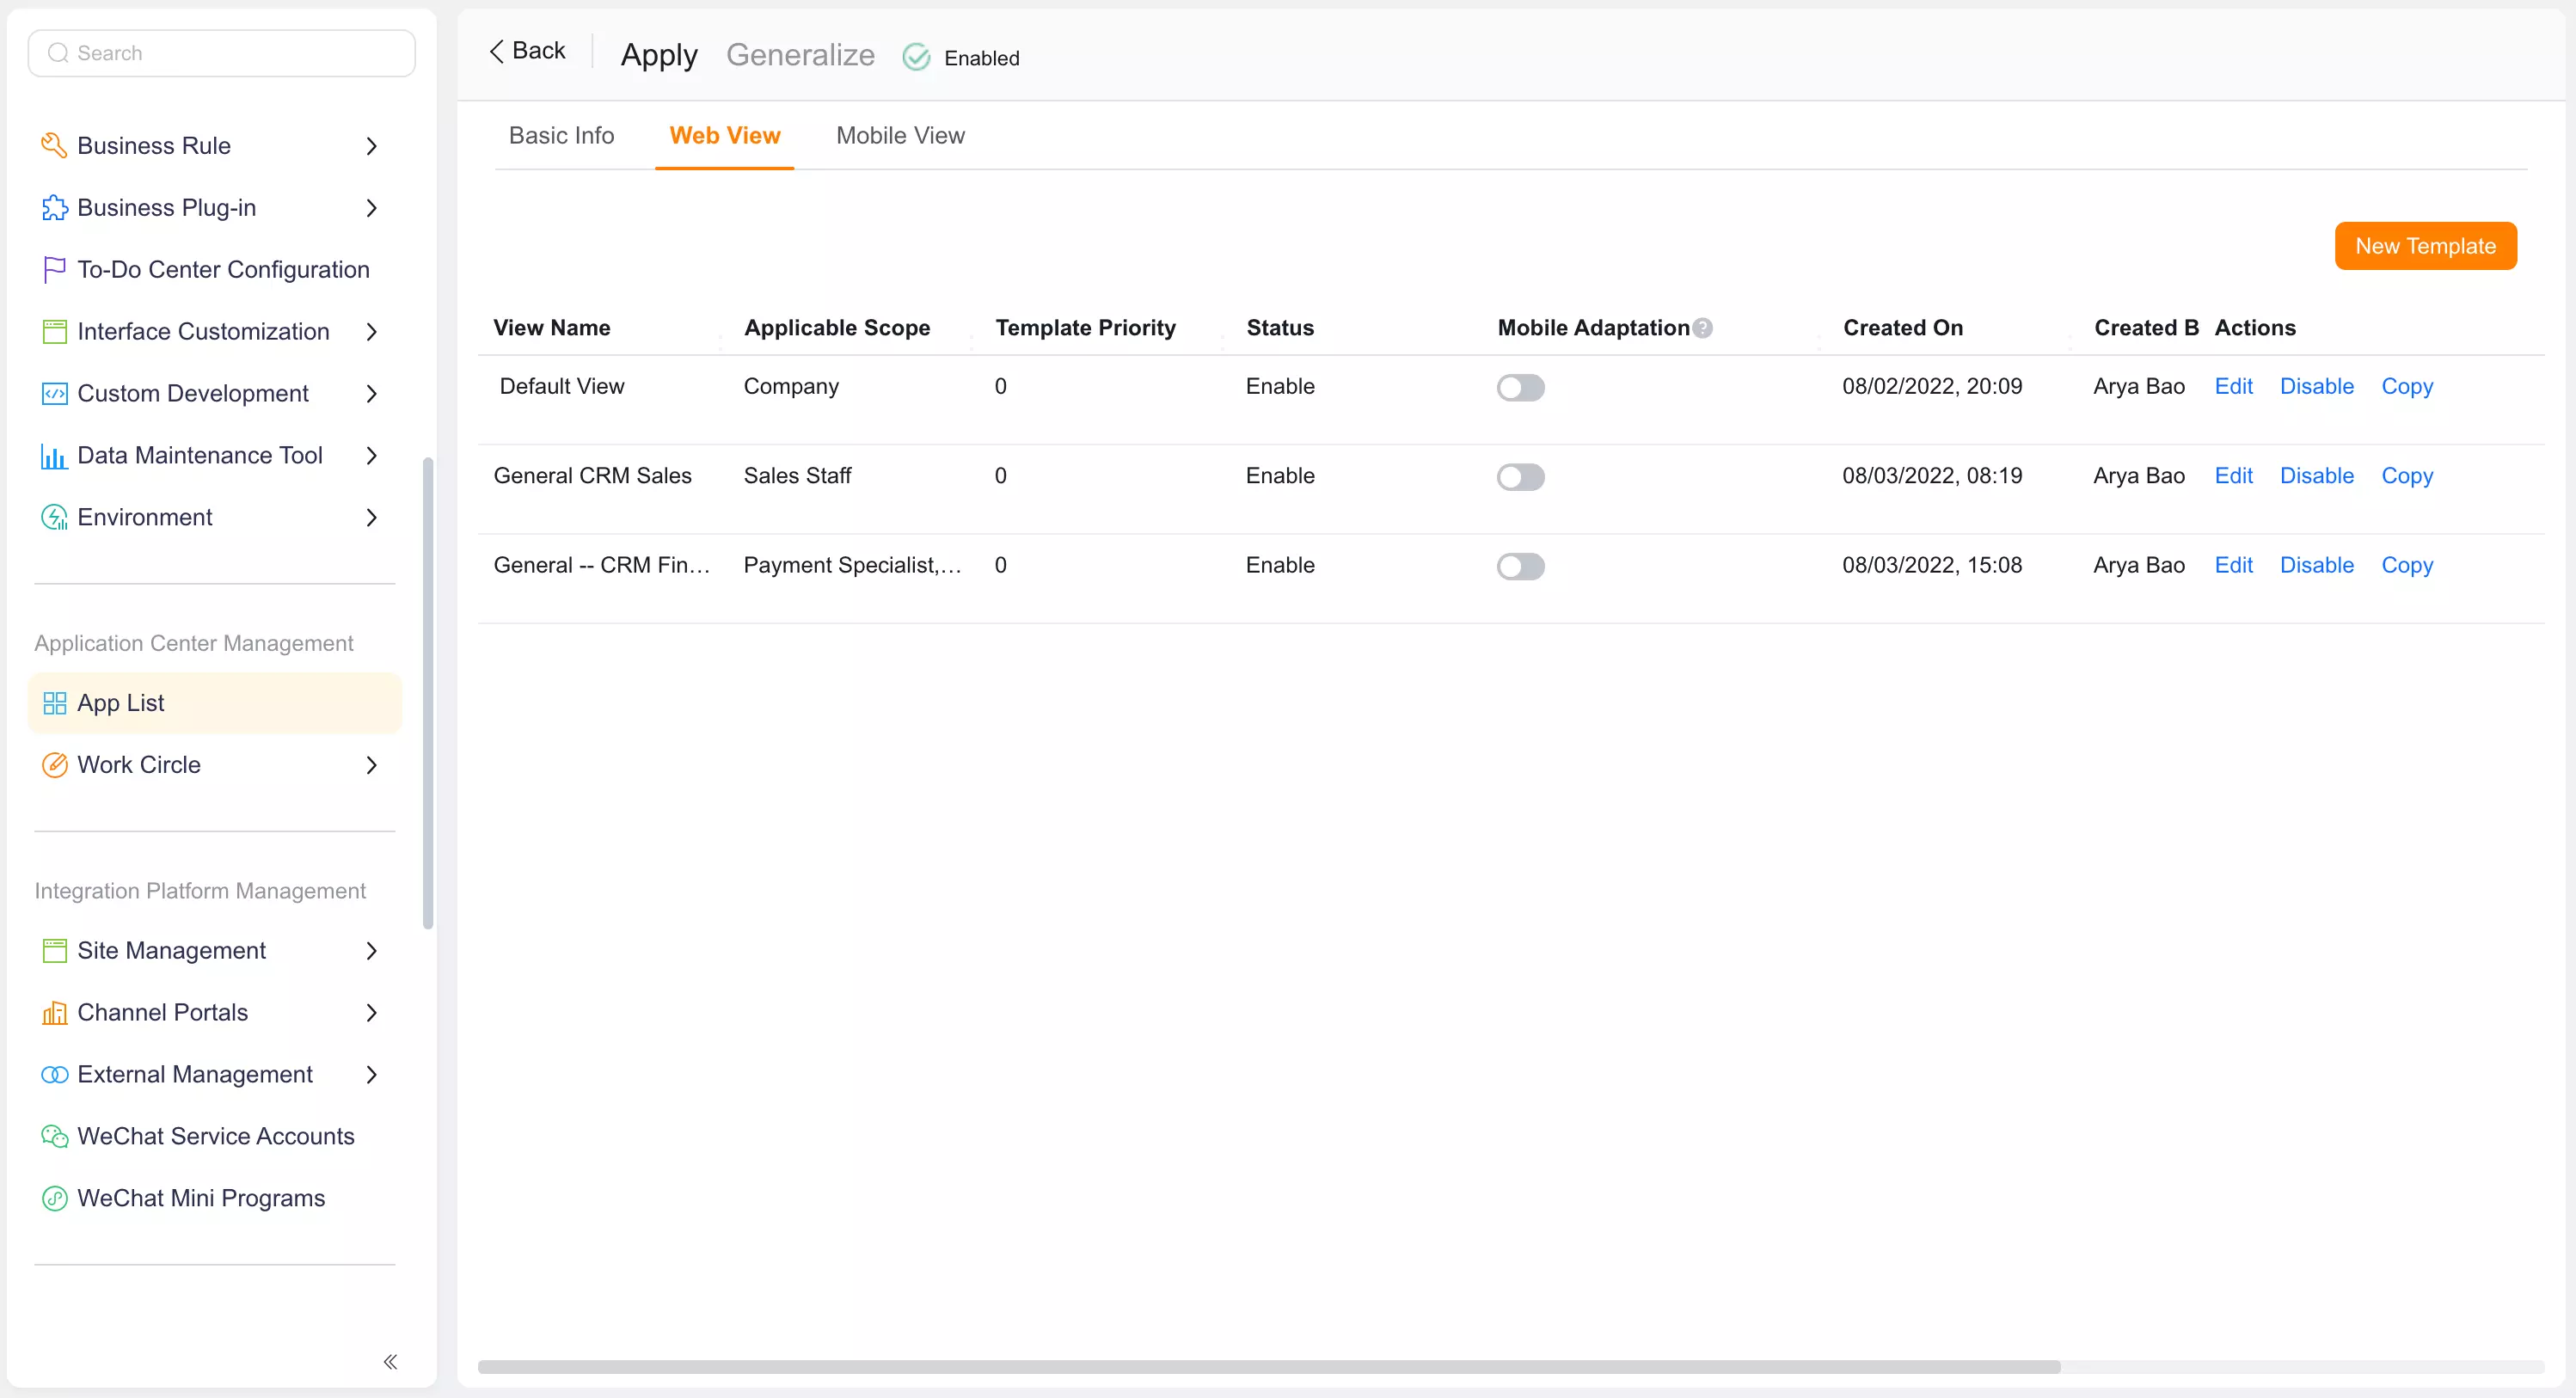Click the Custom Development code icon

[x=54, y=394]
